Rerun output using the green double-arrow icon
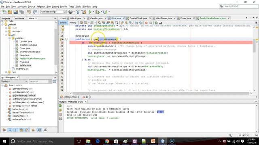Viewport: 259px width, 145px height. [61, 106]
